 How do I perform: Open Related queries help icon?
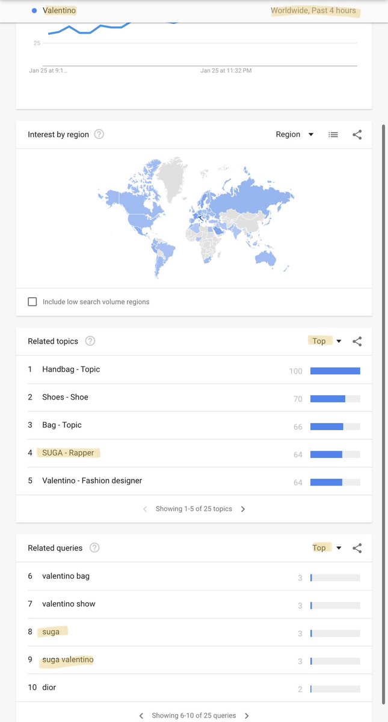(x=94, y=548)
